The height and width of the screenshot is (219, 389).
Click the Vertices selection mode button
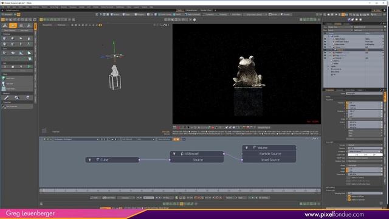click(115, 15)
